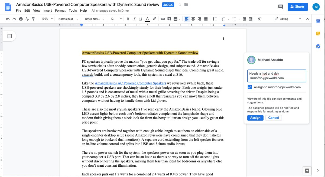This screenshot has width=325, height=177.
Task: Uncheck Assign to mriofrio@pcworld.com
Action: (x=250, y=87)
